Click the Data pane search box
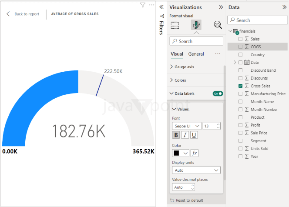This screenshot has height=207, width=289. (x=257, y=20)
